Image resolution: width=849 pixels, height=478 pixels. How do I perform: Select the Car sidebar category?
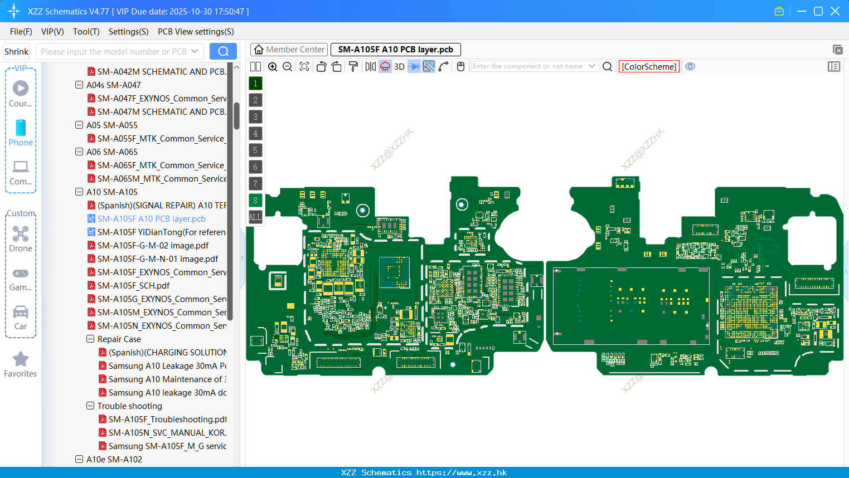(x=21, y=318)
